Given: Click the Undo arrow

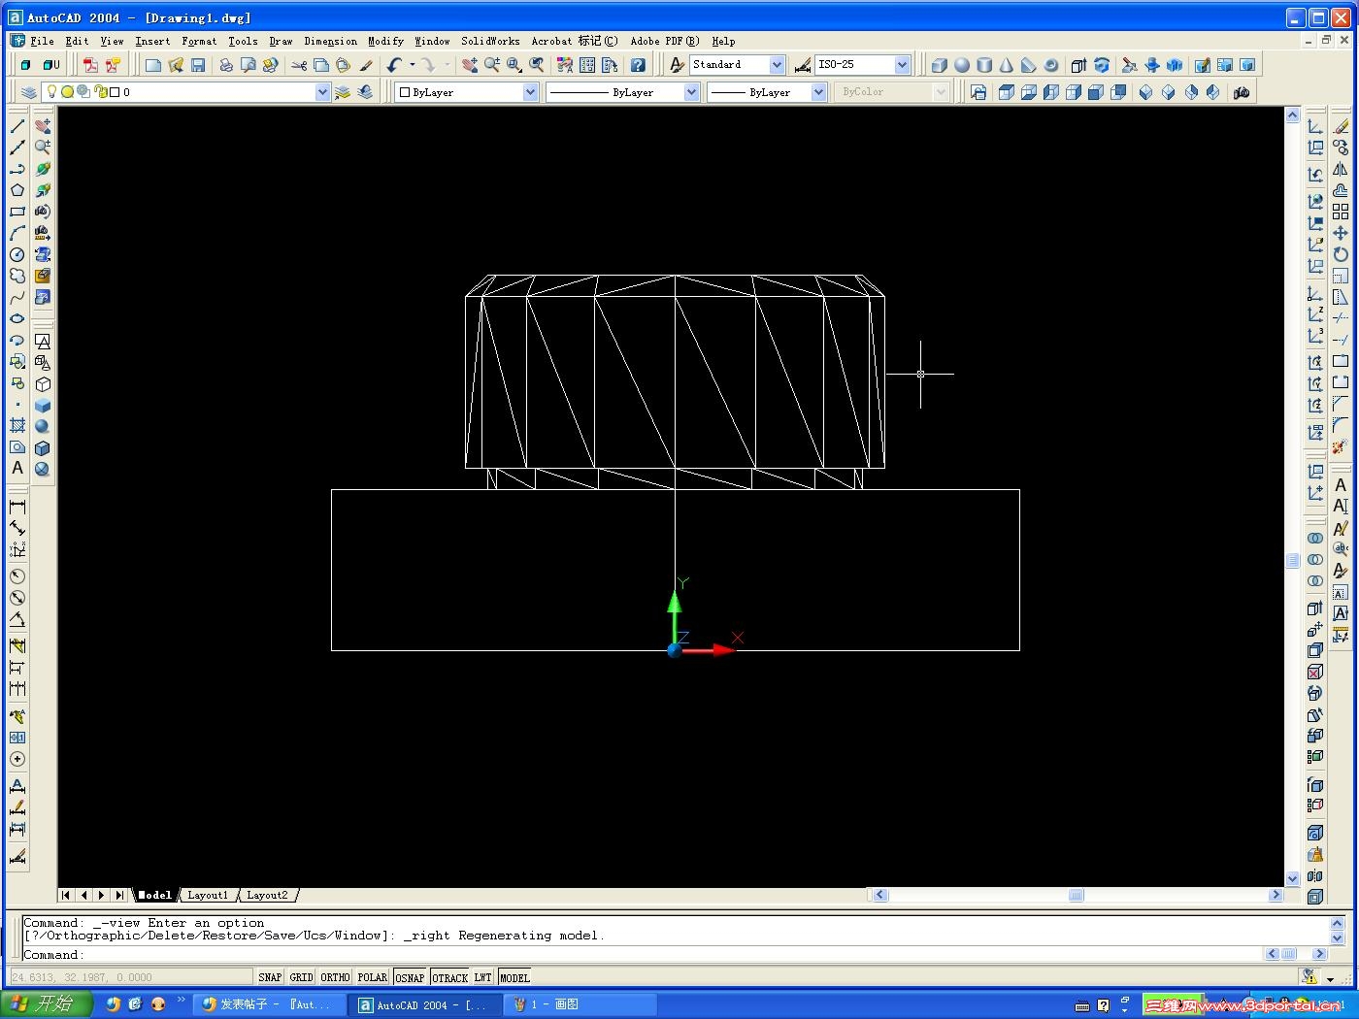Looking at the screenshot, I should [393, 65].
